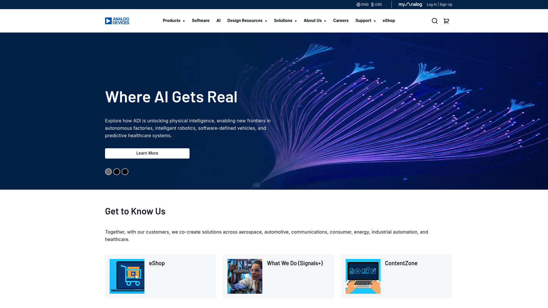Expand the Design Resources dropdown
Image resolution: width=548 pixels, height=308 pixels.
coord(247,21)
